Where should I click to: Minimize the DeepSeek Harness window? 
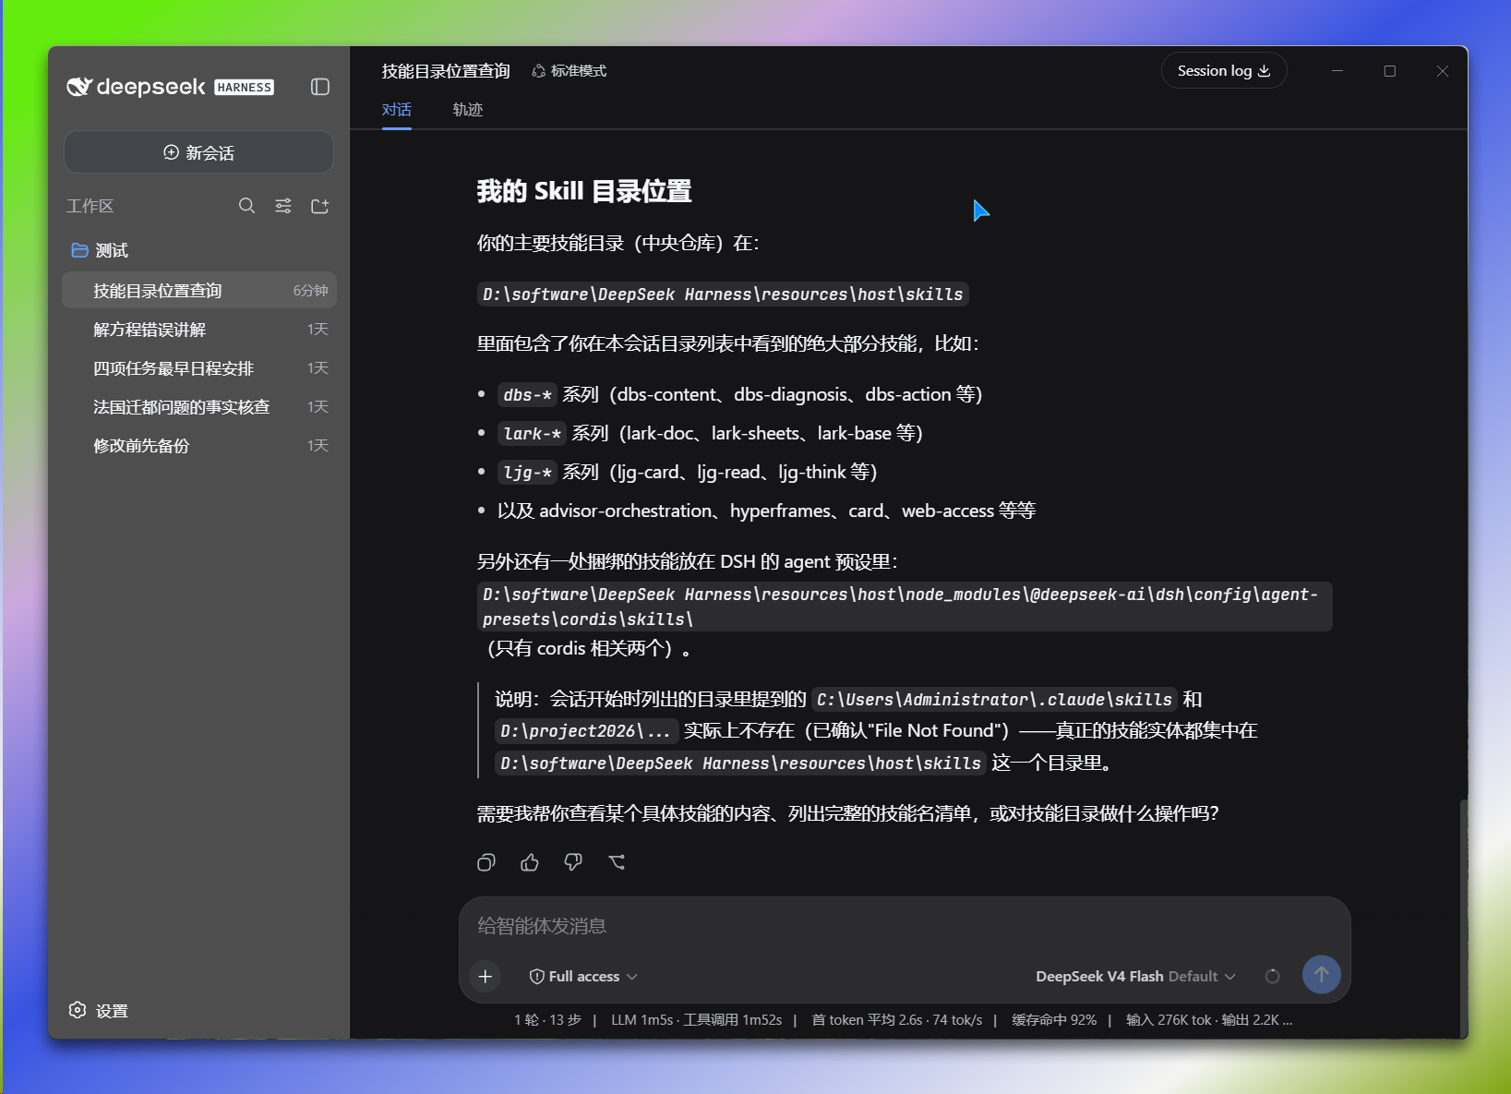(1337, 71)
